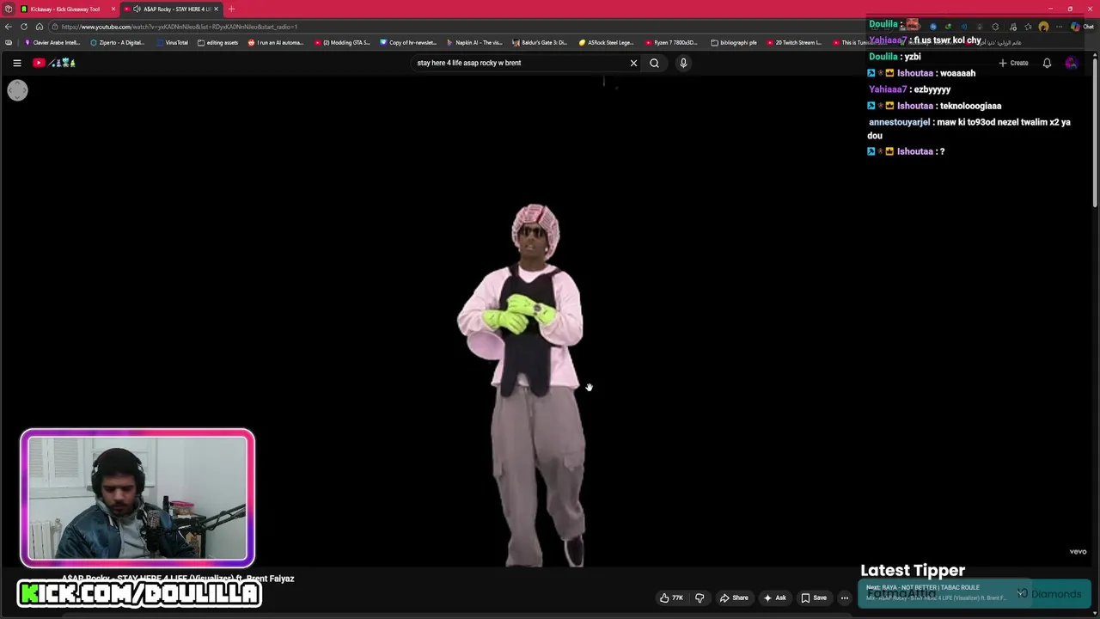This screenshot has height=619, width=1100.
Task: Open the Baldur's Gate 3 bookmark
Action: (540, 42)
